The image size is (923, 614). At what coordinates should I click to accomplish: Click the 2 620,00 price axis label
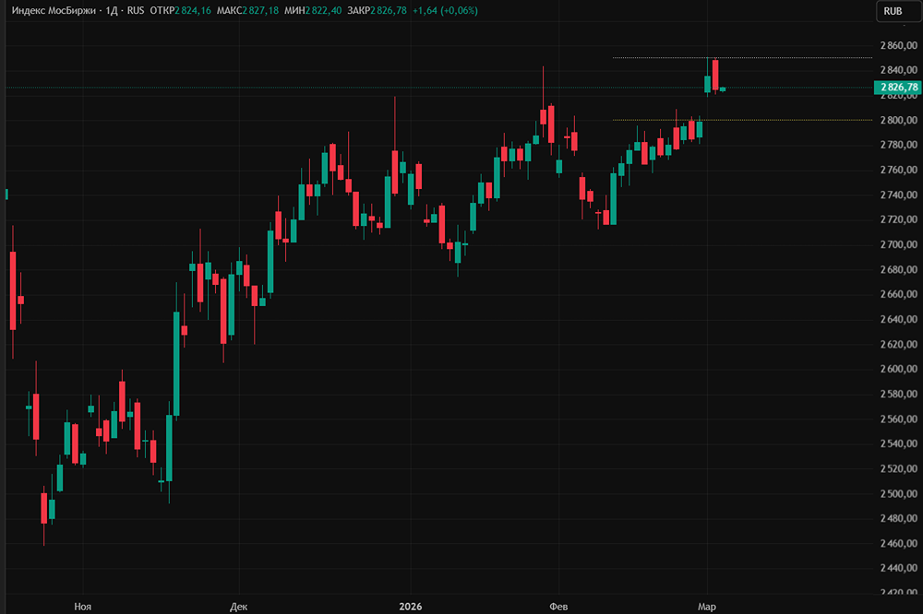pos(898,344)
